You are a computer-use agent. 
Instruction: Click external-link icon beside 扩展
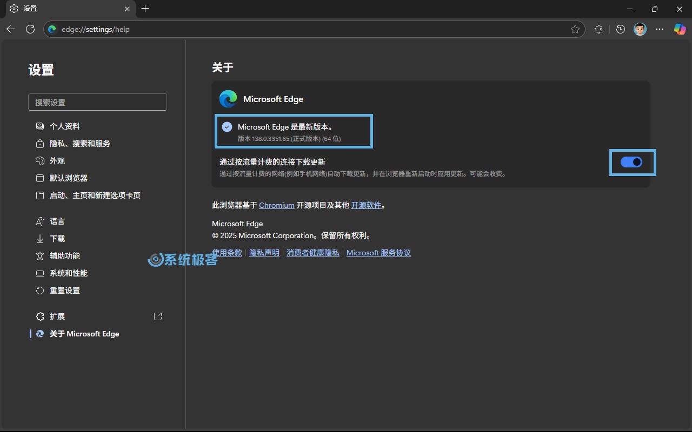[x=158, y=316]
